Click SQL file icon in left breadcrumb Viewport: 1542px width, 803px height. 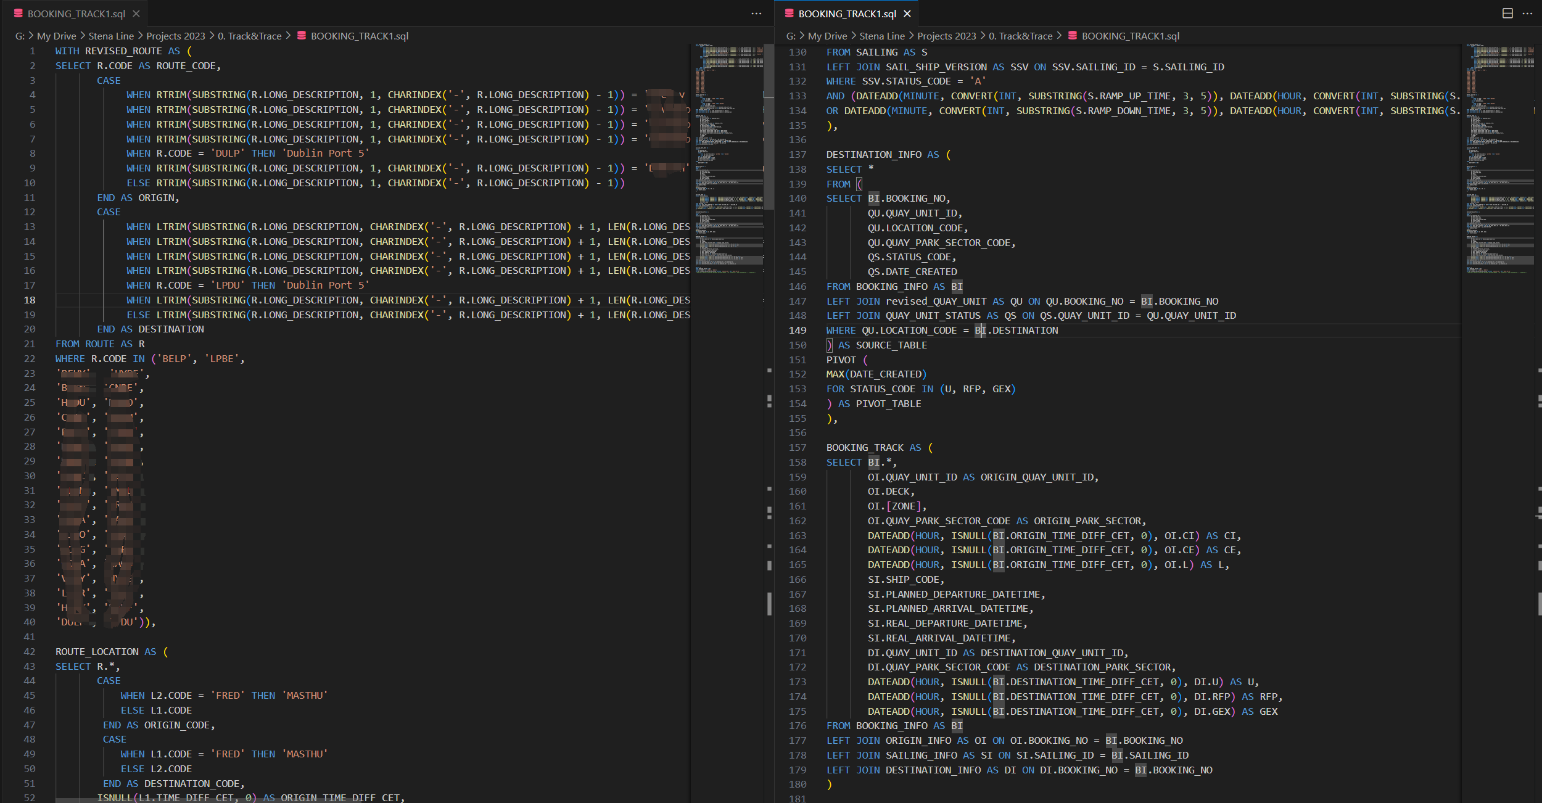(302, 36)
